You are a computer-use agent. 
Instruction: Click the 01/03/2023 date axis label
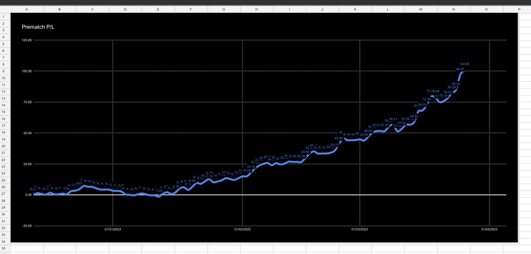[x=359, y=230]
